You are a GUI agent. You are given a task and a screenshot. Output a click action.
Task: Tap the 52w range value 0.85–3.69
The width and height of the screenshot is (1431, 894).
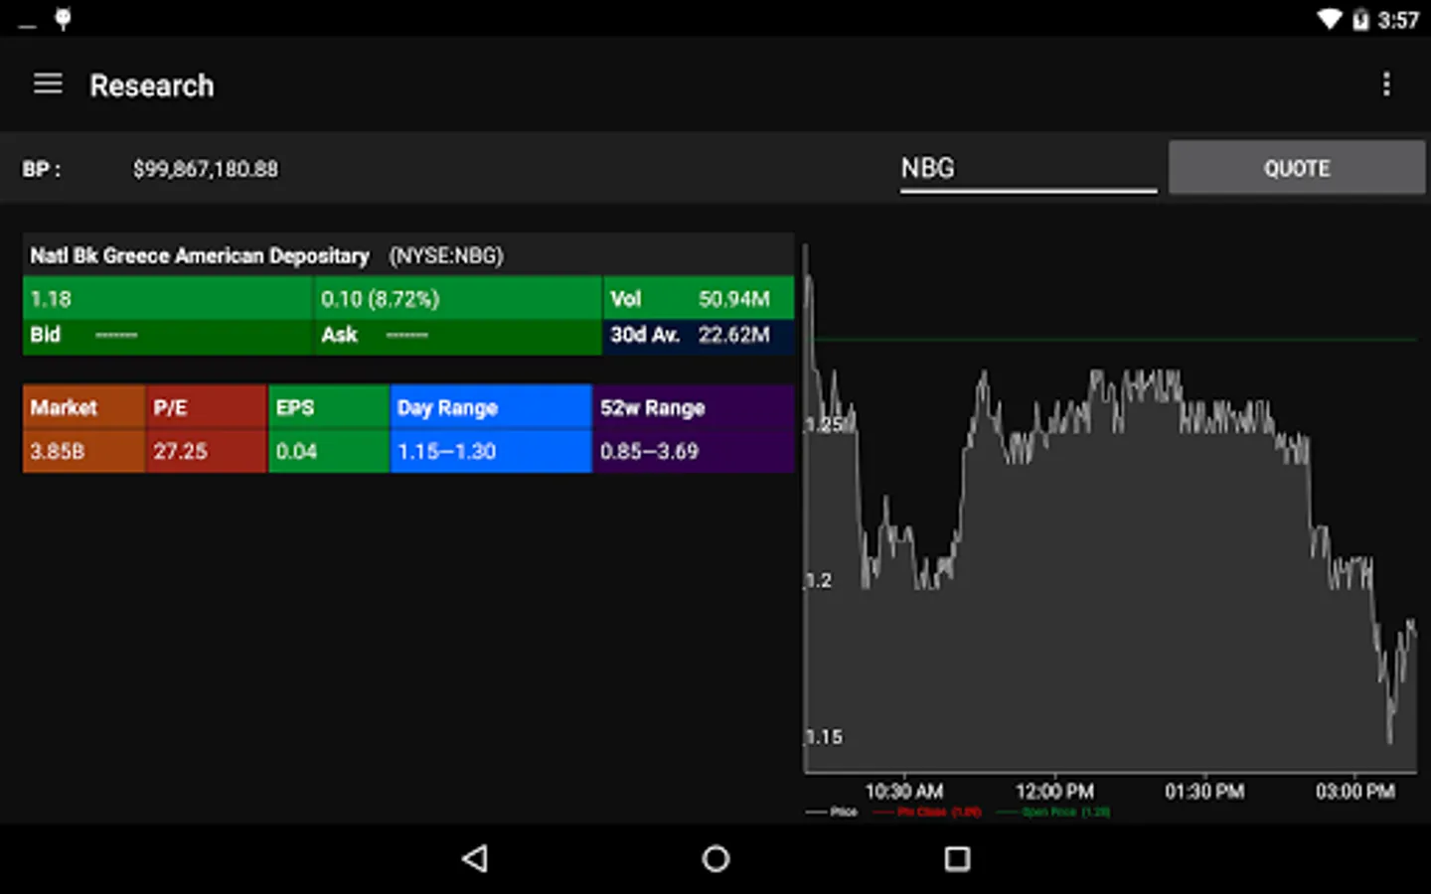coord(649,451)
